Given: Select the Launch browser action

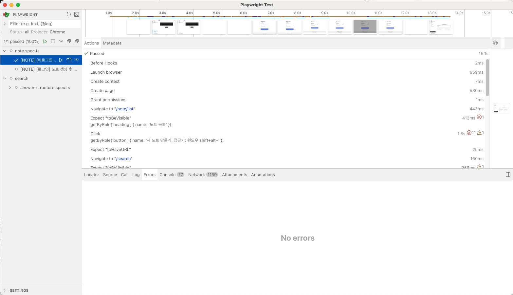Looking at the screenshot, I should [284, 72].
